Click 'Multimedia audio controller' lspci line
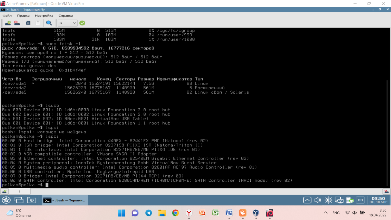 click(x=129, y=167)
